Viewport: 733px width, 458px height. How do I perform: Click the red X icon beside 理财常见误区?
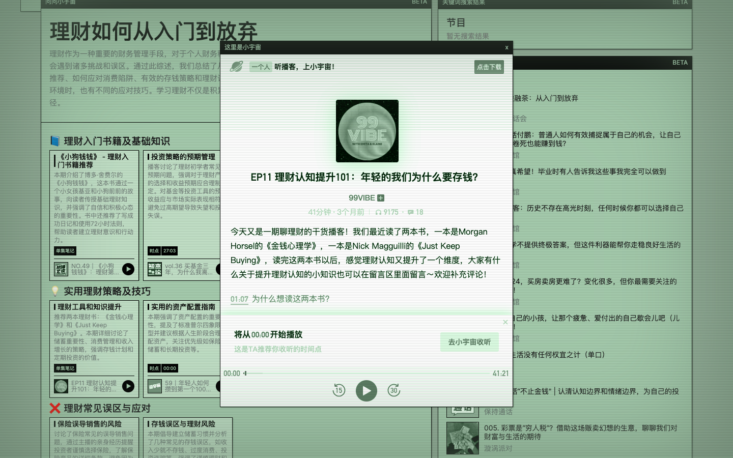point(55,408)
